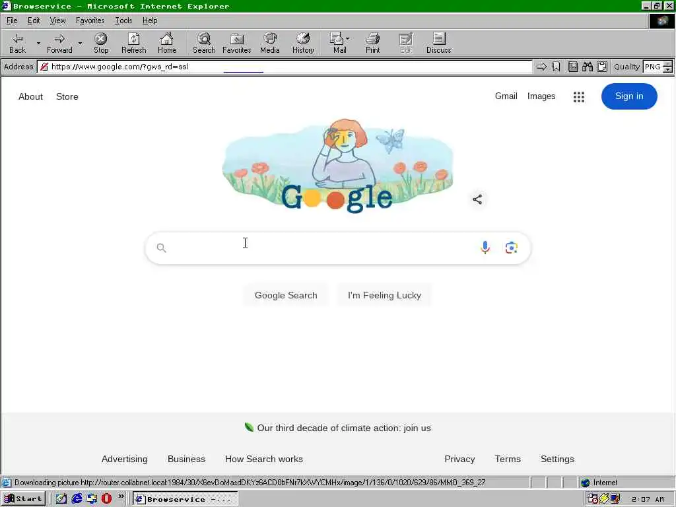Open the Settings footer link
The image size is (676, 507).
pyautogui.click(x=557, y=459)
